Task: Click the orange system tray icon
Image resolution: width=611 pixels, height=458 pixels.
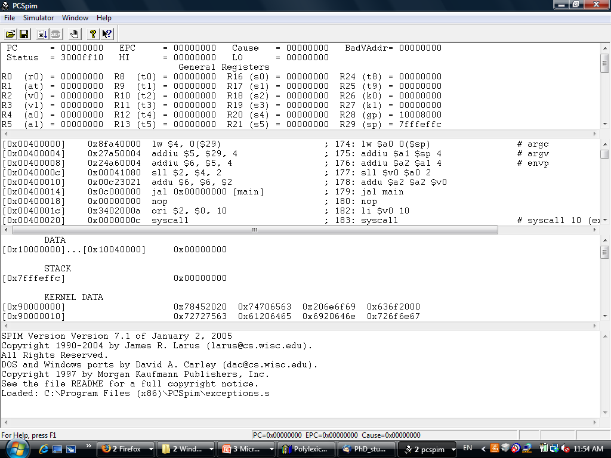Action: [494, 448]
